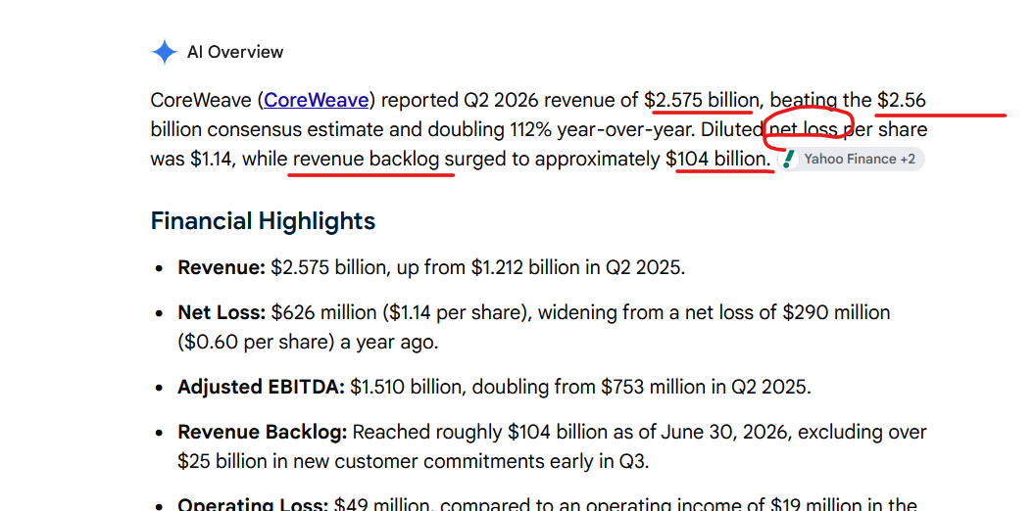Open the CoreWeave hyperlink
The image size is (1035, 511).
pos(317,100)
